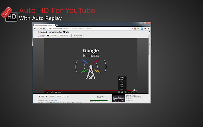Click the Google channel logo
This screenshot has height=127, width=203.
(42, 36)
